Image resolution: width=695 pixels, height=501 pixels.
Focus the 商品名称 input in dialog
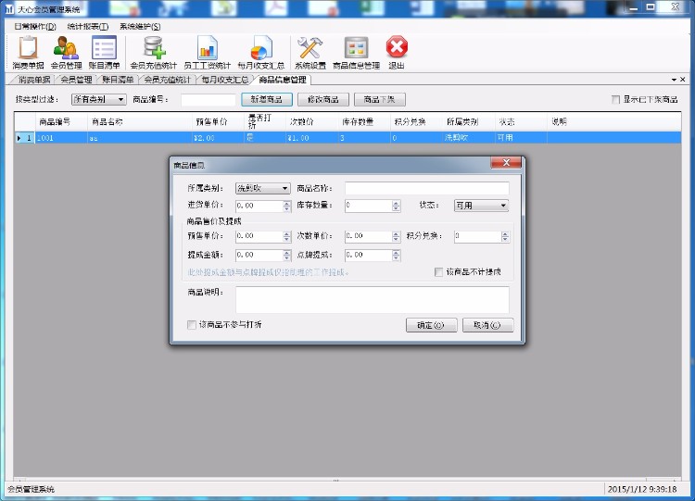tap(427, 188)
